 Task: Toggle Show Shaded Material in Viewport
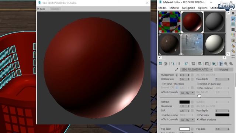point(214,64)
